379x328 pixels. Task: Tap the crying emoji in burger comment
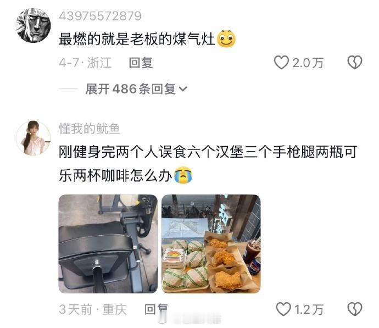183,175
